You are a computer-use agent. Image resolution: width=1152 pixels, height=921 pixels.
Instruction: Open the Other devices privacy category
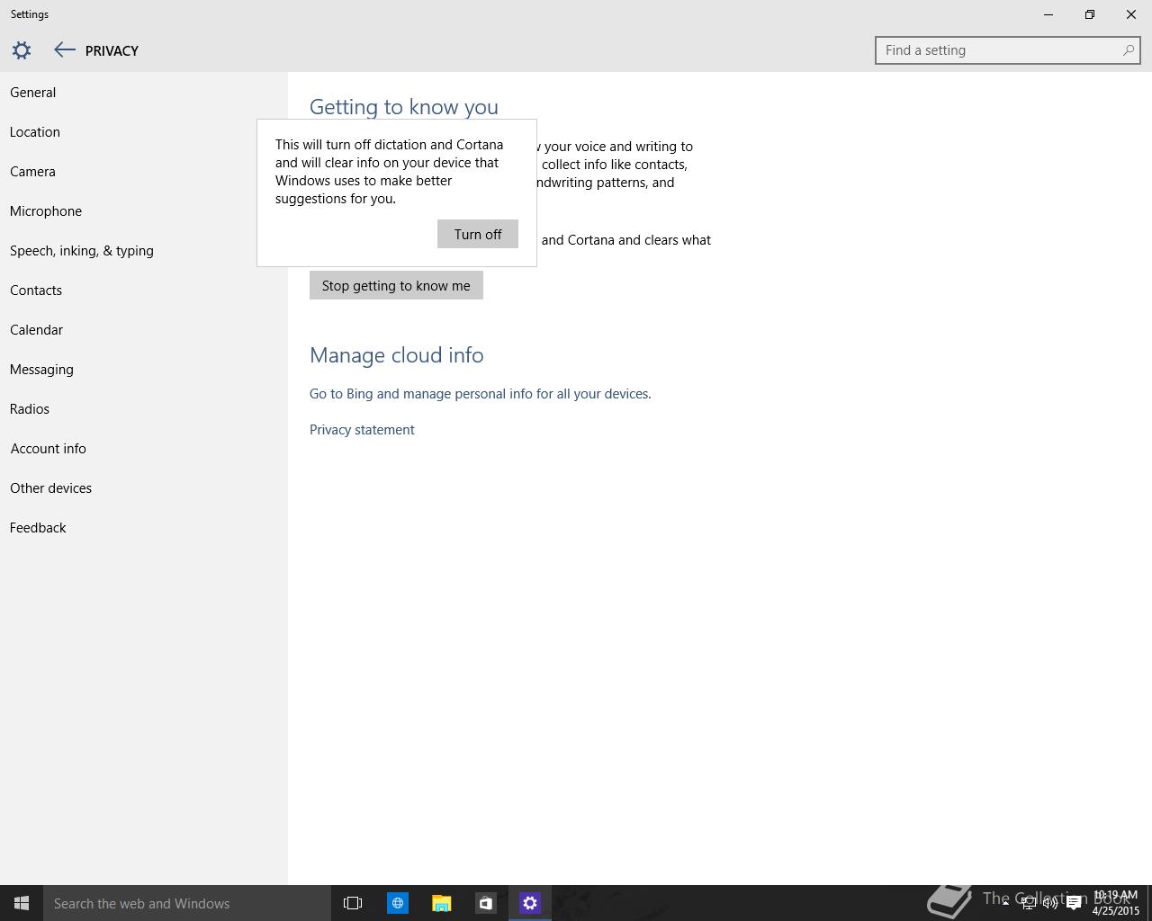(144, 488)
